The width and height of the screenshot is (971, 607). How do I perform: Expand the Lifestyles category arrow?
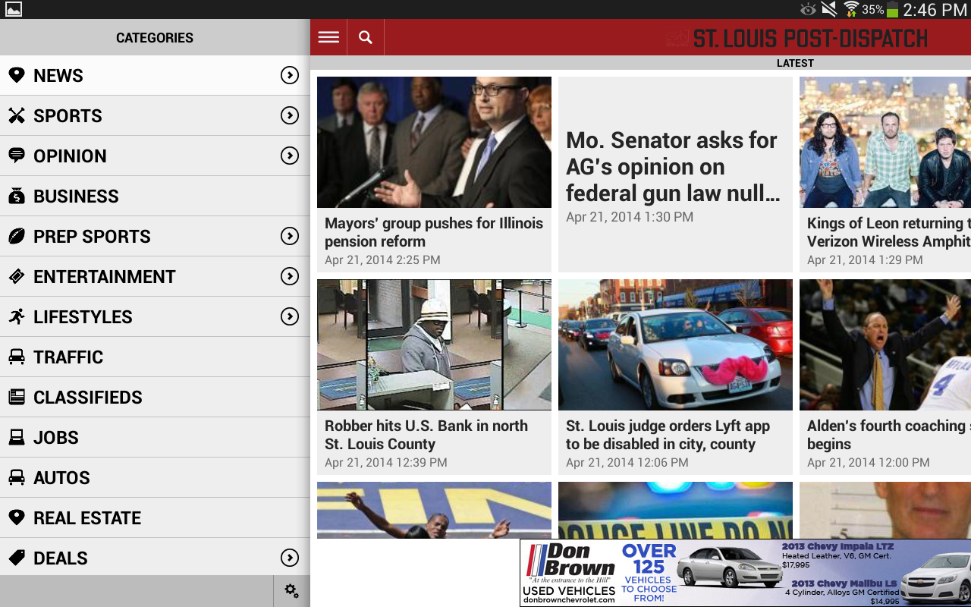(290, 316)
